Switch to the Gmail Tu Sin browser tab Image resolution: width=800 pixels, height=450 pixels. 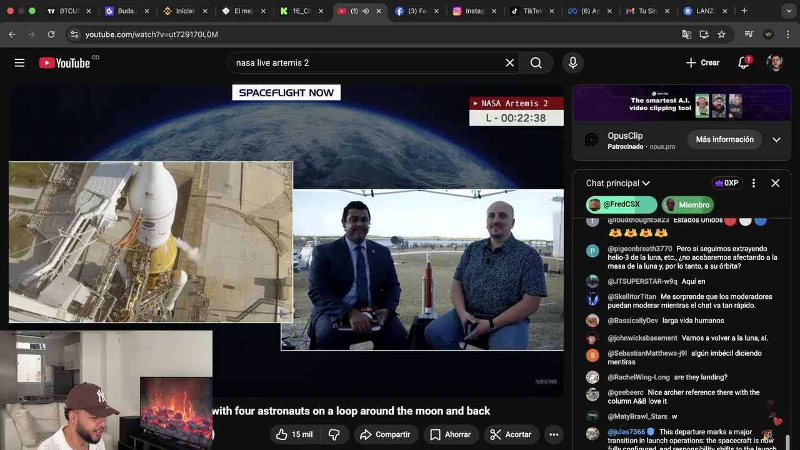tap(648, 11)
